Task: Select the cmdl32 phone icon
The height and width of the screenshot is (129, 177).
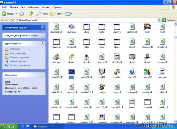Action: coord(102,72)
